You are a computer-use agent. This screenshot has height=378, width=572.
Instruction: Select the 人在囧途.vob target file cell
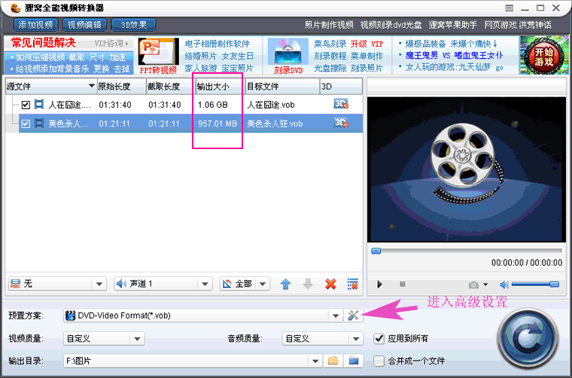pos(271,105)
